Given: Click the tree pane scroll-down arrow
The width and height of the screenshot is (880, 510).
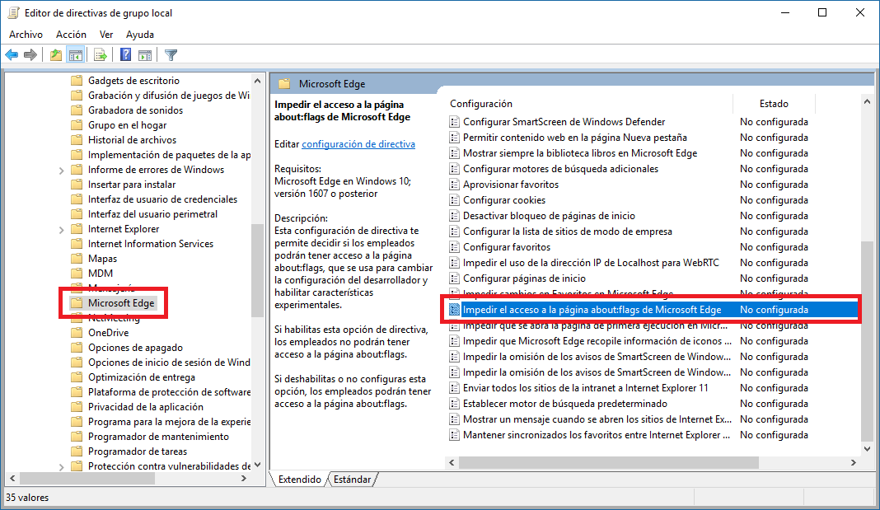Looking at the screenshot, I should pos(258,466).
